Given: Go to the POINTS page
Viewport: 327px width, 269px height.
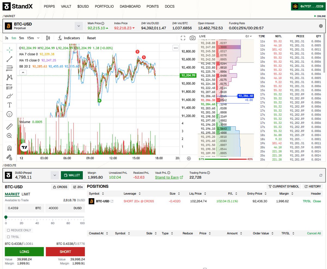Looking at the screenshot, I should click(153, 7).
